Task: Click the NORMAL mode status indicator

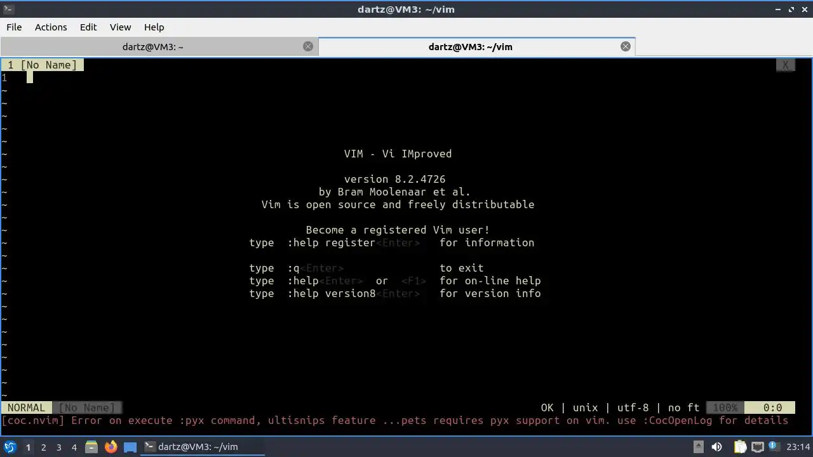Action: click(x=27, y=407)
